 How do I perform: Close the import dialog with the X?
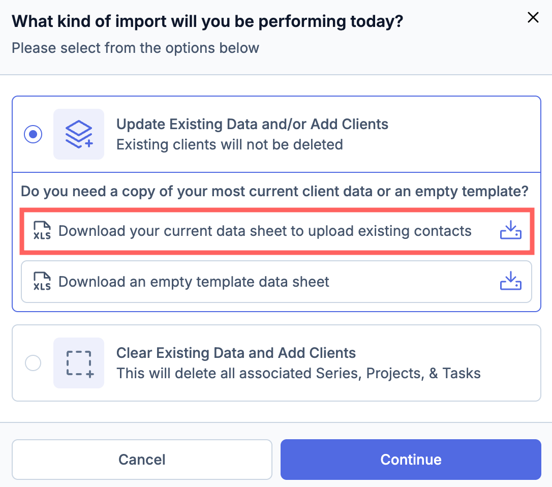point(533,18)
